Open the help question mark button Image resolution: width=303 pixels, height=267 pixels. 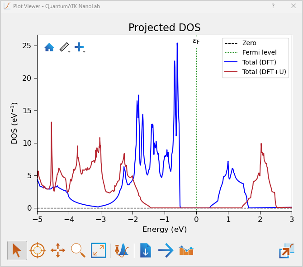(x=273, y=6)
